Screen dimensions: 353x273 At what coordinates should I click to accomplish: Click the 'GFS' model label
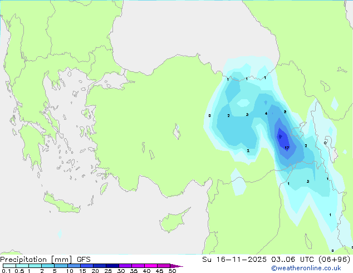click(84, 260)
